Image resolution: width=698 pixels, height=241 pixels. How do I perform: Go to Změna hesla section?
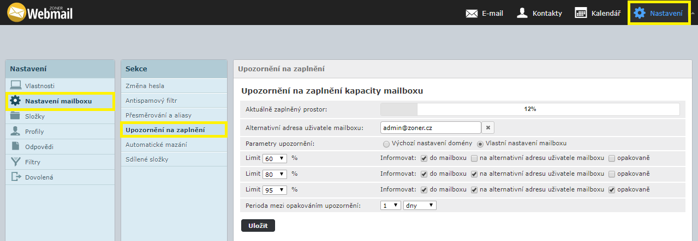(x=145, y=85)
